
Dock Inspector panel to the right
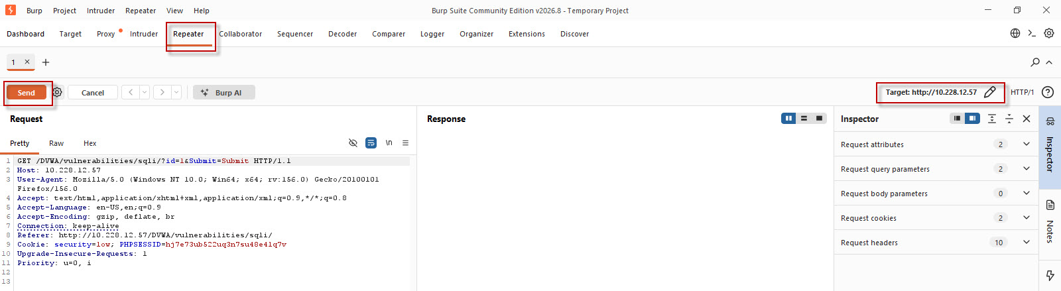[x=972, y=119]
